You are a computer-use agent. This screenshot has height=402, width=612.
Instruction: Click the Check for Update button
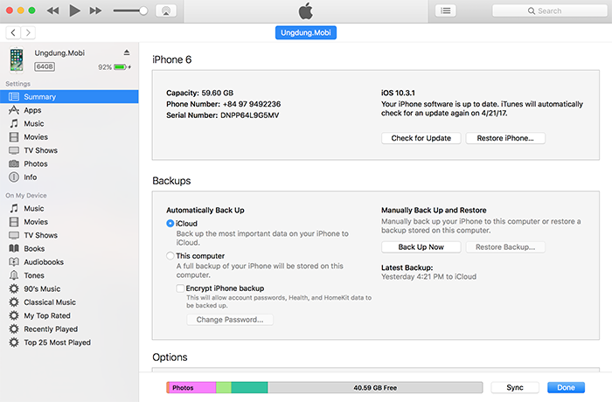pos(421,138)
